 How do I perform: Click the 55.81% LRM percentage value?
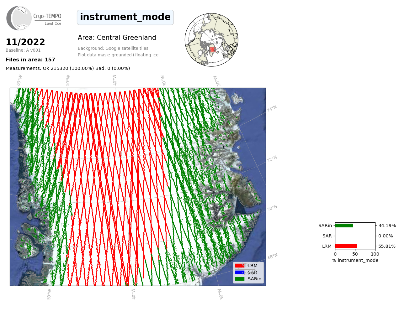[x=387, y=246]
